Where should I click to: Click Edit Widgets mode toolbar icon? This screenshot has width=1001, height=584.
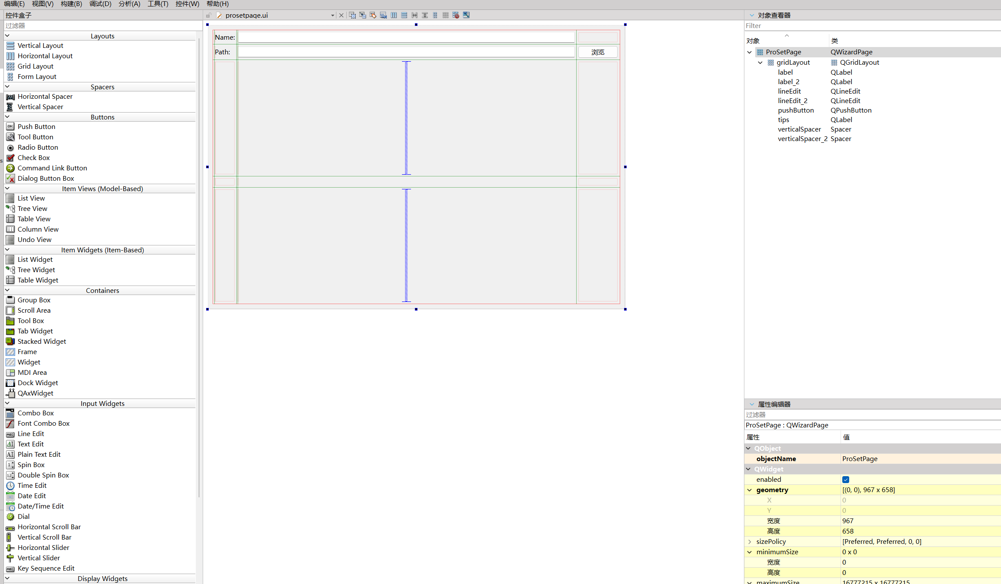coord(352,15)
